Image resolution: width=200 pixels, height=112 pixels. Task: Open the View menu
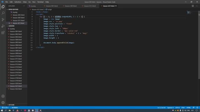(25, 2)
